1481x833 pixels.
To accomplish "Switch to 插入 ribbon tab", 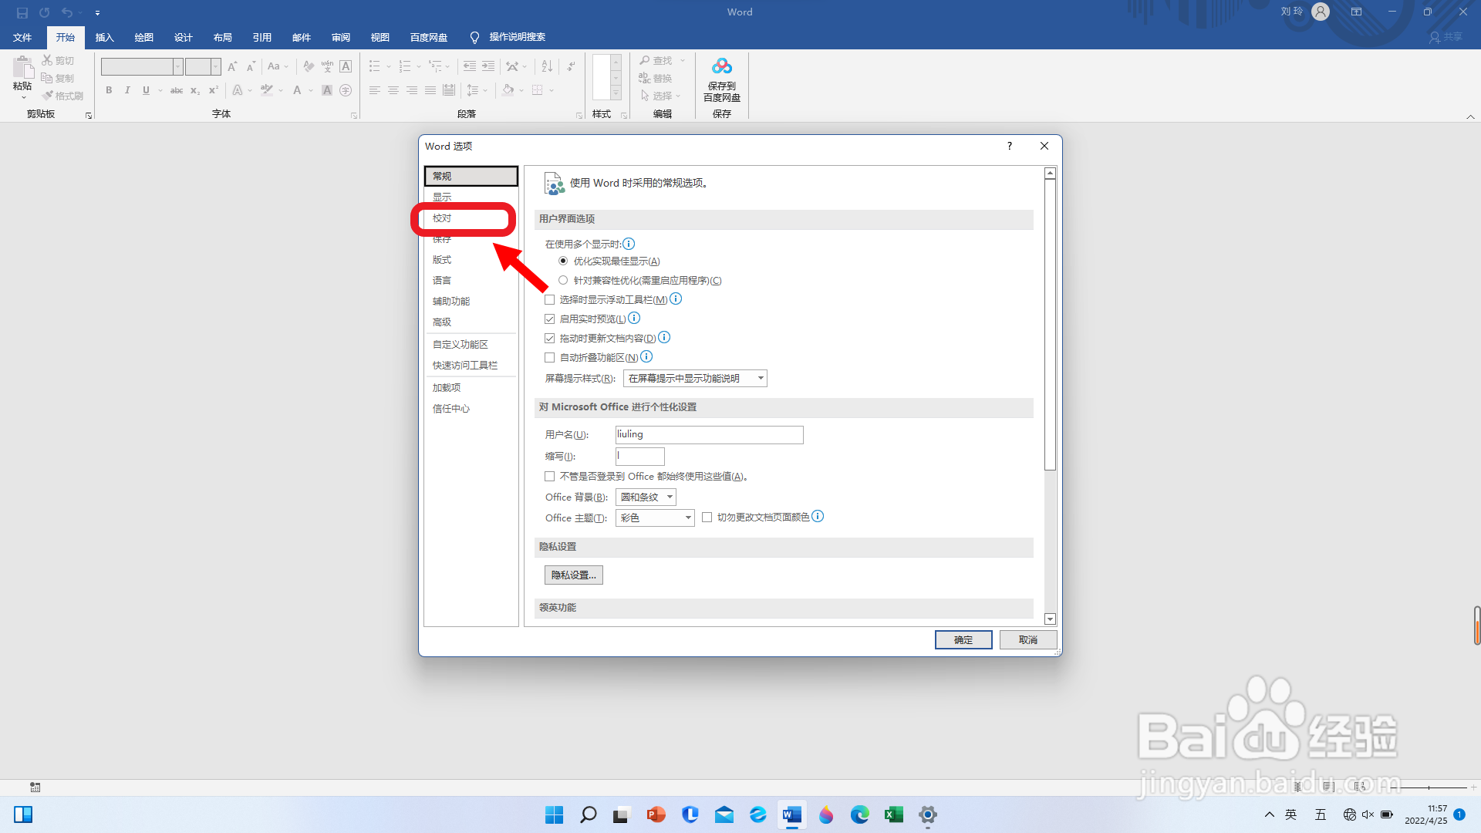I will click(x=104, y=37).
